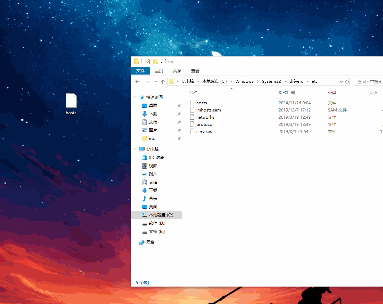
Task: Click 本地磁盘 (C:) in the address breadcrumb
Action: 214,81
